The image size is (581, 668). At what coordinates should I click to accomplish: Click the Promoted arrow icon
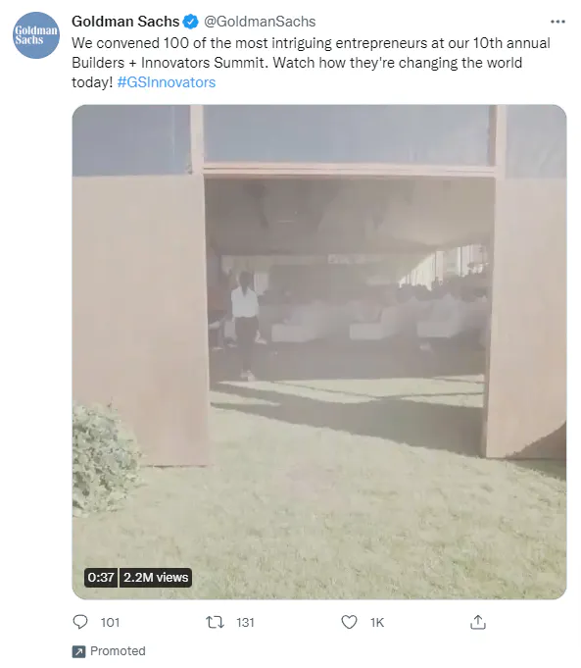coord(78,651)
